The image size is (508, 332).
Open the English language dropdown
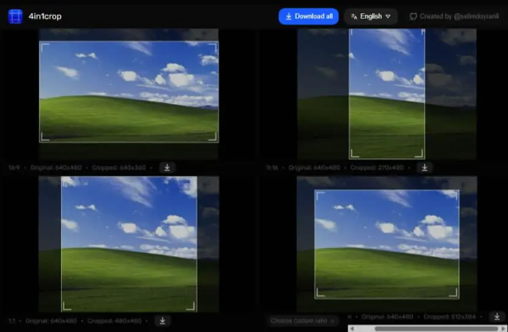click(371, 17)
